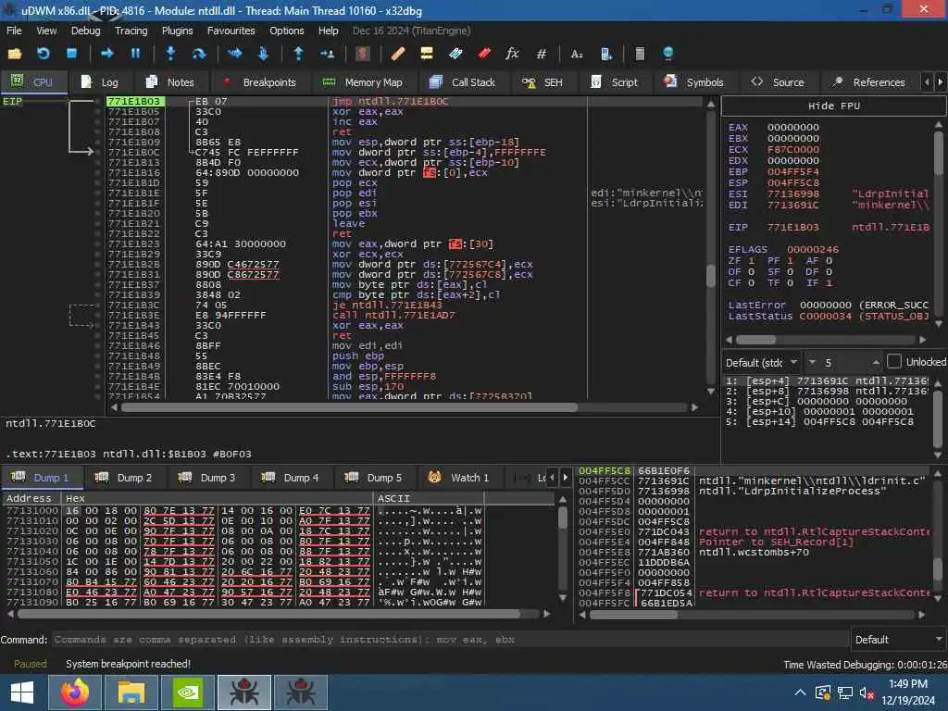Click the disassembly vertical scrollbar thumb
This screenshot has width=948, height=711.
click(x=711, y=276)
